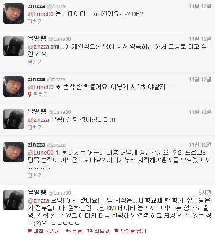Click the 관심글 담기 favorite toggle
The height and width of the screenshot is (240, 215).
[133, 231]
